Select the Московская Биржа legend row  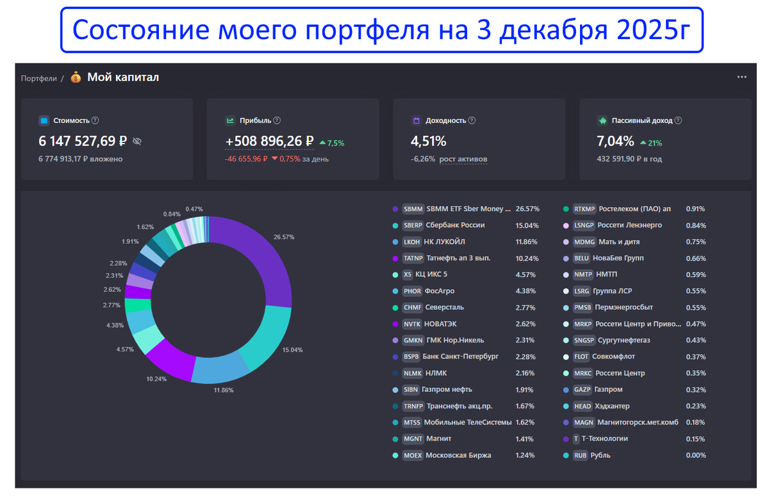pyautogui.click(x=466, y=455)
